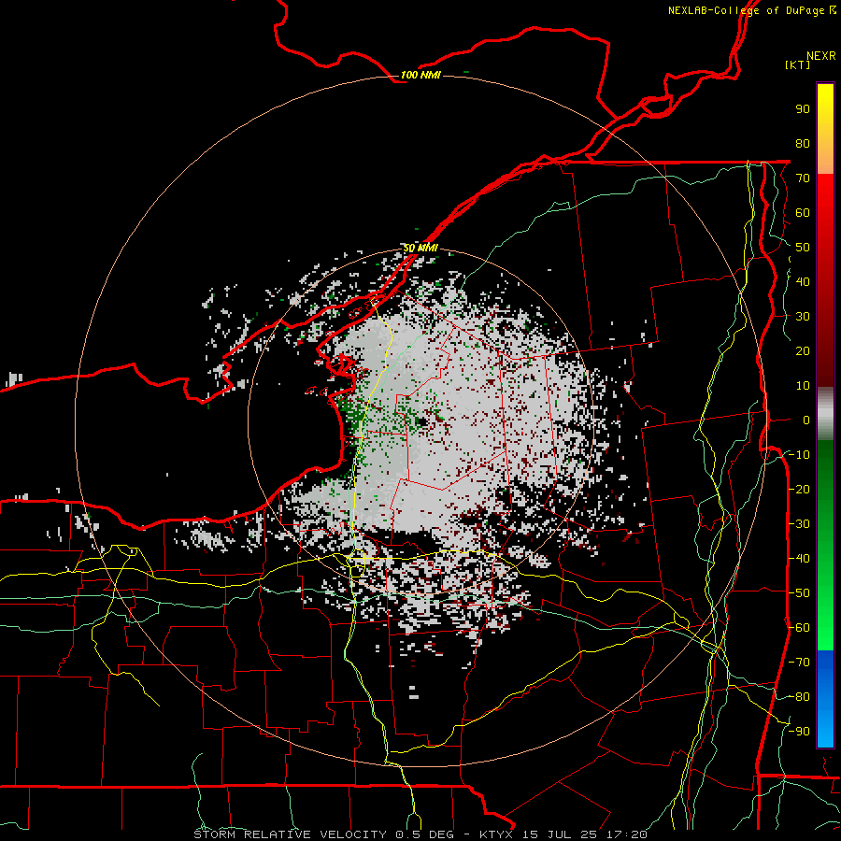Click the 90 value on the velocity scale
841x841 pixels.
tap(803, 109)
